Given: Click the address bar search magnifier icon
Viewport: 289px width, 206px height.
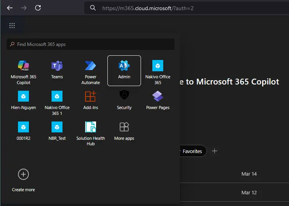Looking at the screenshot, I should [93, 8].
